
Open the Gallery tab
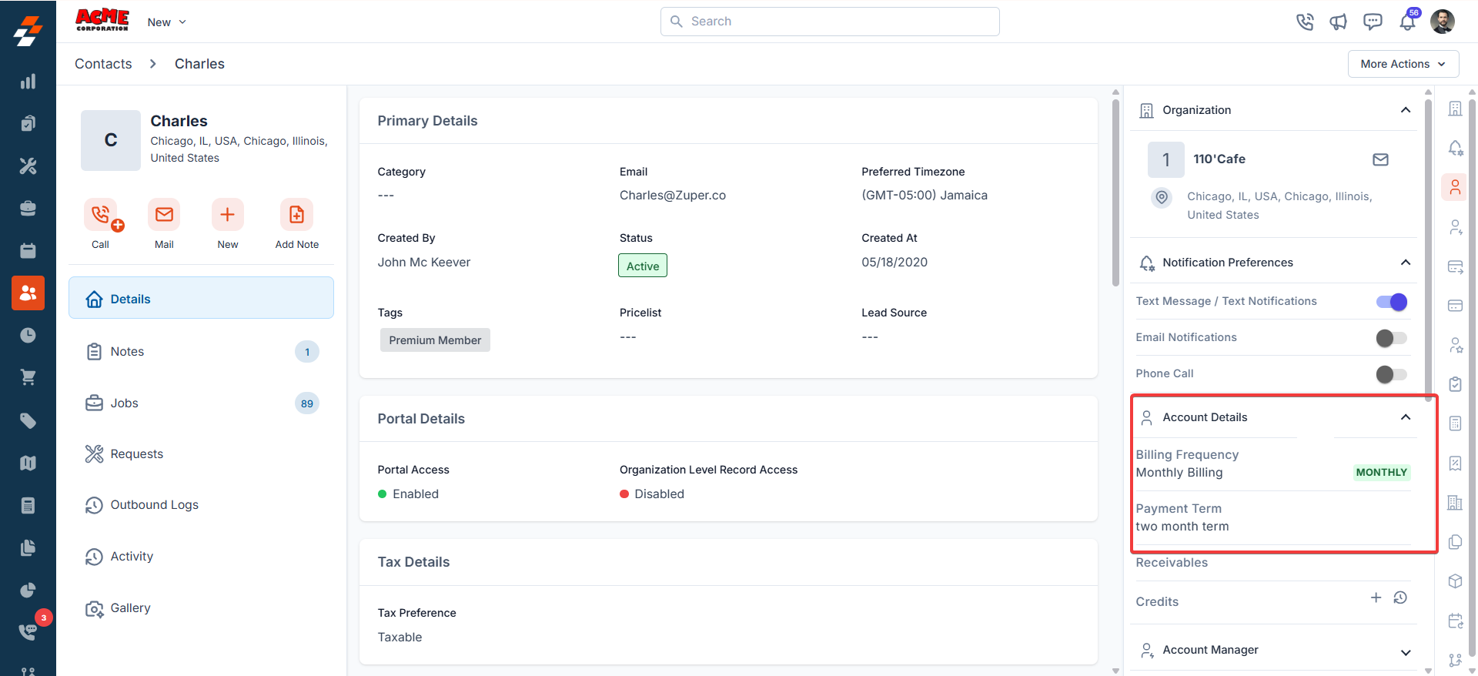pyautogui.click(x=201, y=608)
